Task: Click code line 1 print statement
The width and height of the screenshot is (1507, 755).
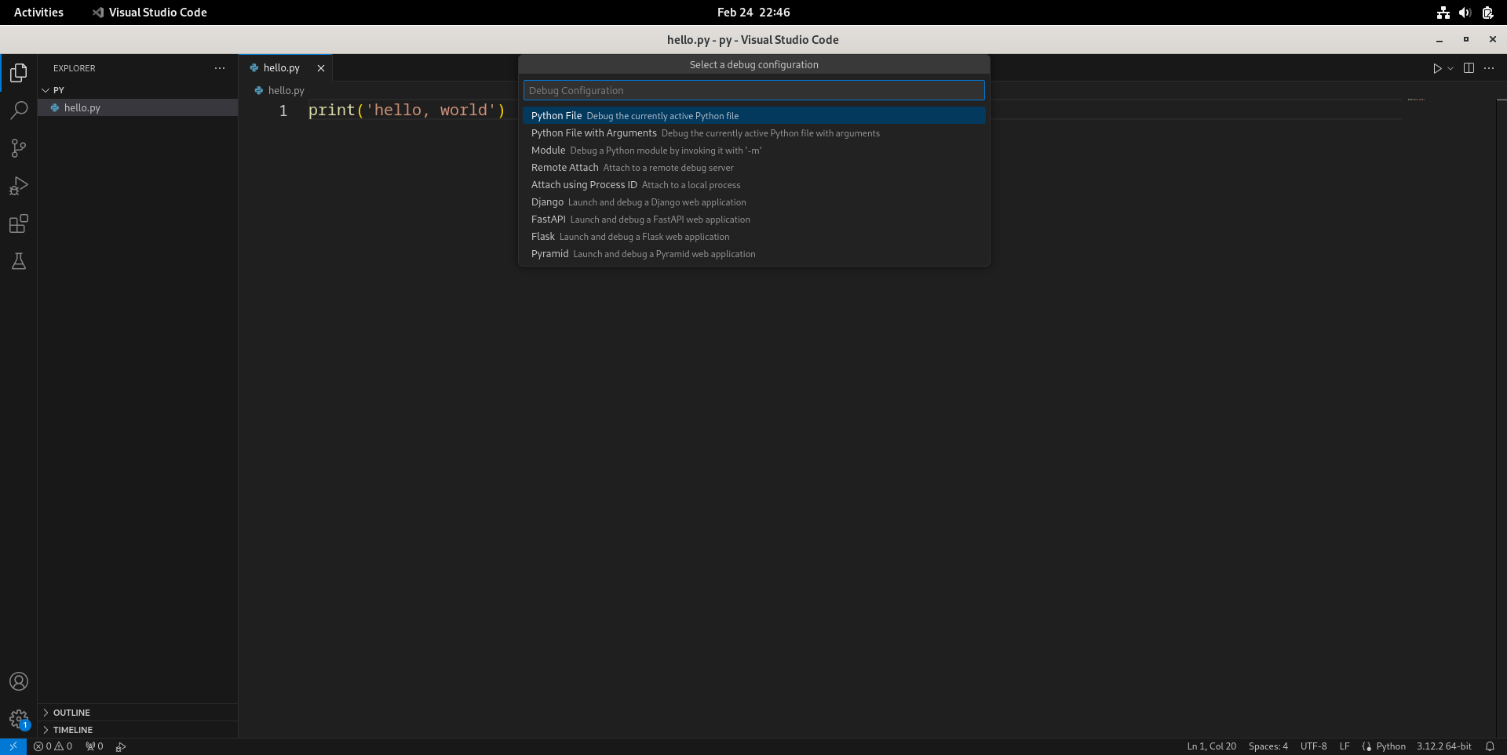Action: [x=407, y=111]
